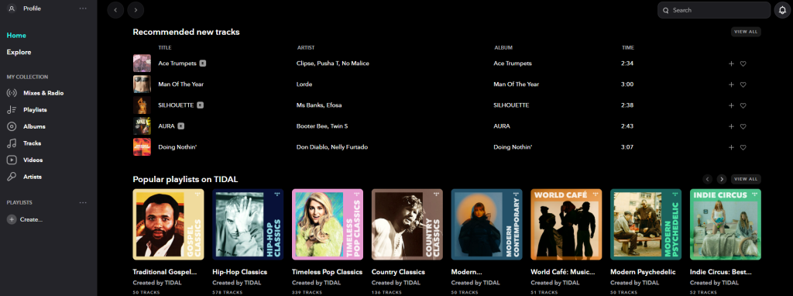Screen dimensions: 793x296
Task: Like the track Man Of The Year
Action: point(743,84)
